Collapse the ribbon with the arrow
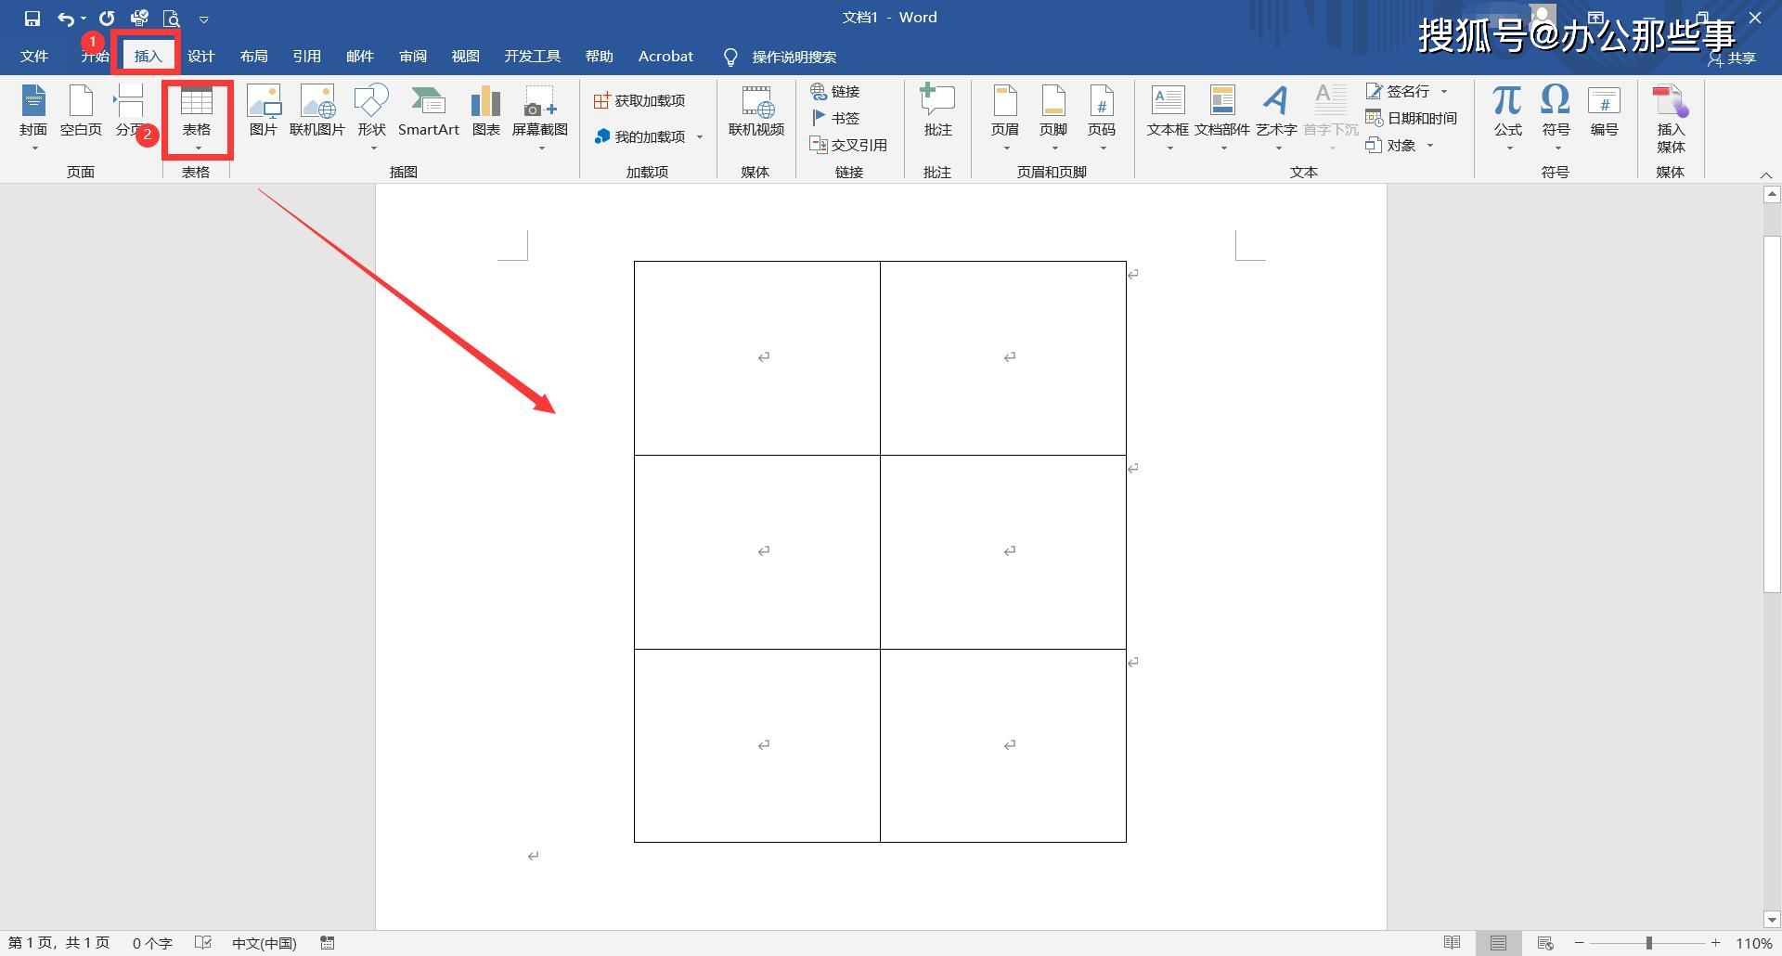The width and height of the screenshot is (1782, 956). [1766, 175]
